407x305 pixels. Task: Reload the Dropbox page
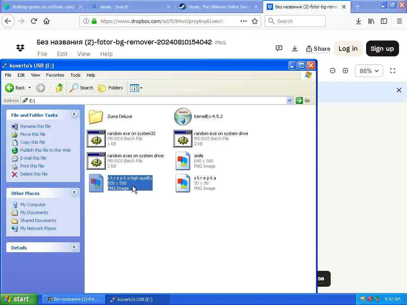pyautogui.click(x=34, y=21)
